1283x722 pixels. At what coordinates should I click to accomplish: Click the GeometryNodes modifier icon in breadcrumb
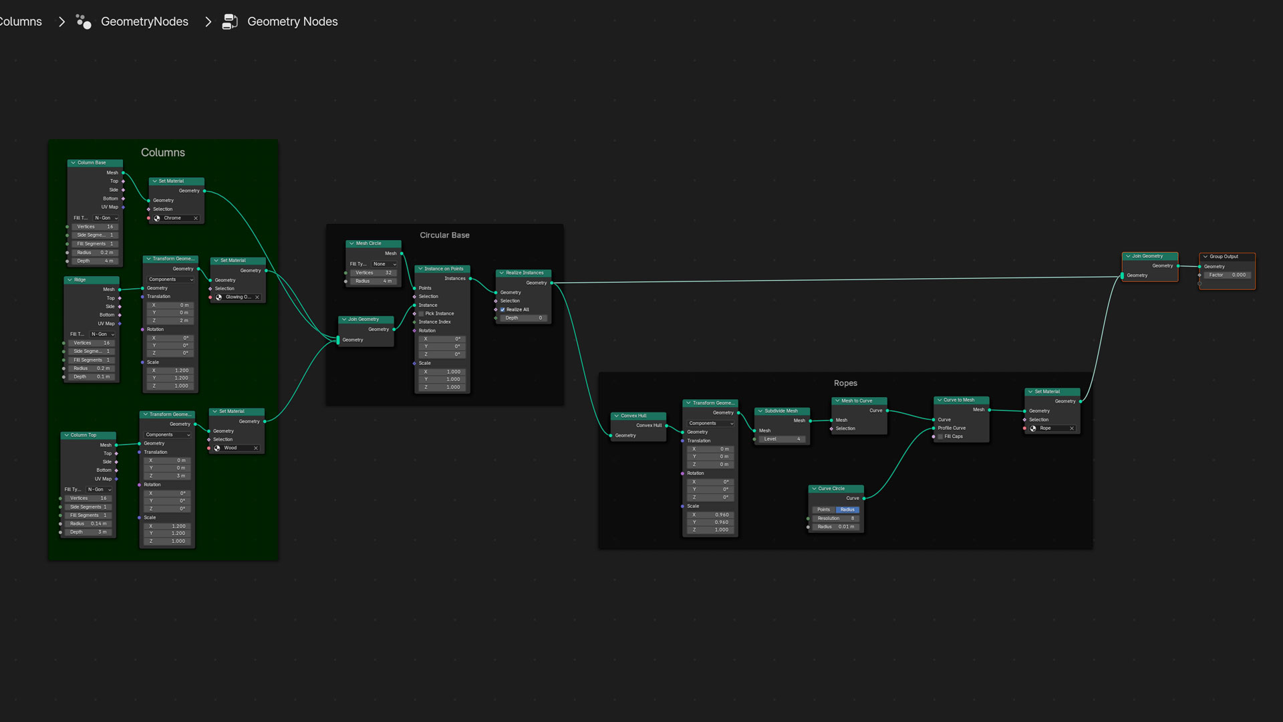tap(84, 21)
